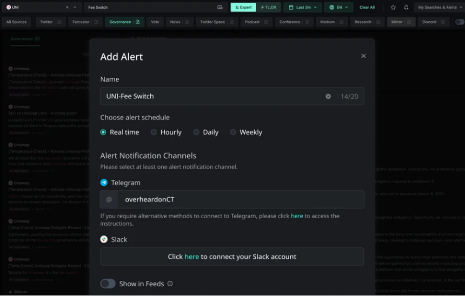The image size is (465, 296).
Task: Select the Twitter source tab
Action: [x=46, y=22]
